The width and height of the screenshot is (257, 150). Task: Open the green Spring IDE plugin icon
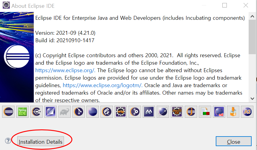coord(22,112)
